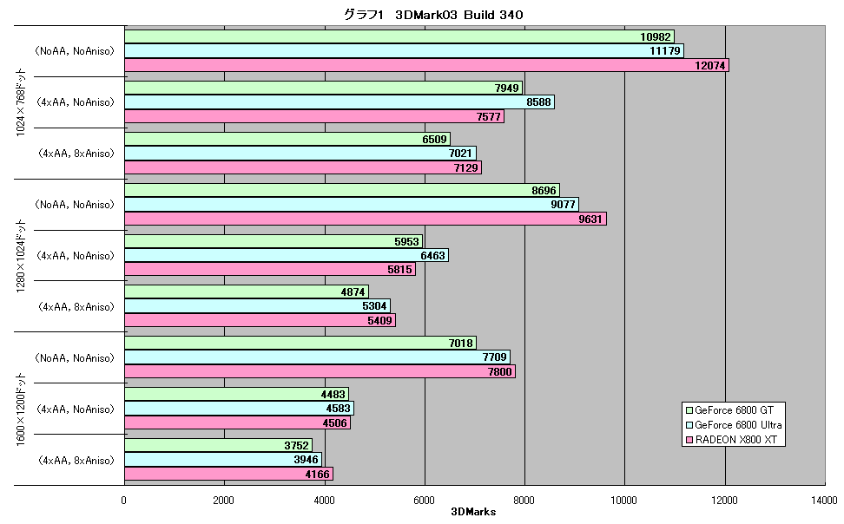Click the value label '7129'
The width and height of the screenshot is (844, 524).
click(x=465, y=167)
